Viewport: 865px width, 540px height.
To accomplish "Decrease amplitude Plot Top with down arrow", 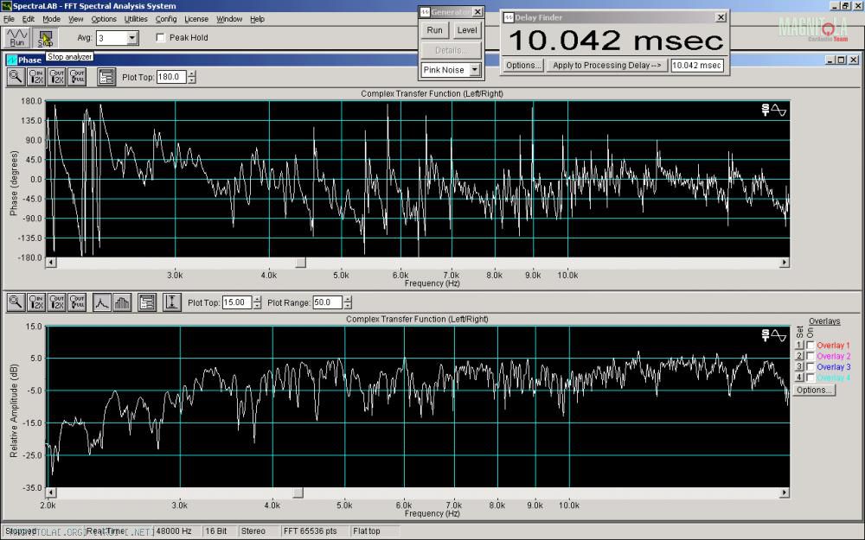I will tap(257, 306).
